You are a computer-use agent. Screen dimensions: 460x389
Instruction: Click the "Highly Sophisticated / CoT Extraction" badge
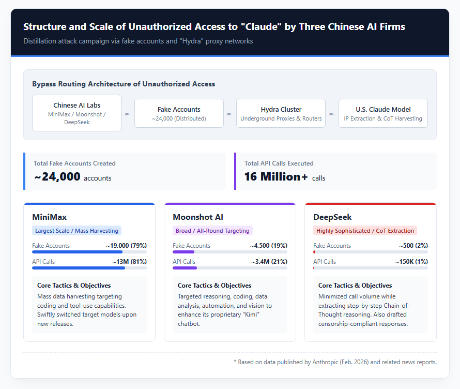coord(365,231)
